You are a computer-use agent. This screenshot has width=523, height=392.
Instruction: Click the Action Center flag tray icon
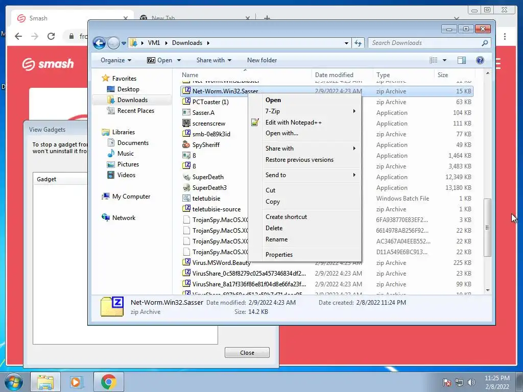click(446, 382)
